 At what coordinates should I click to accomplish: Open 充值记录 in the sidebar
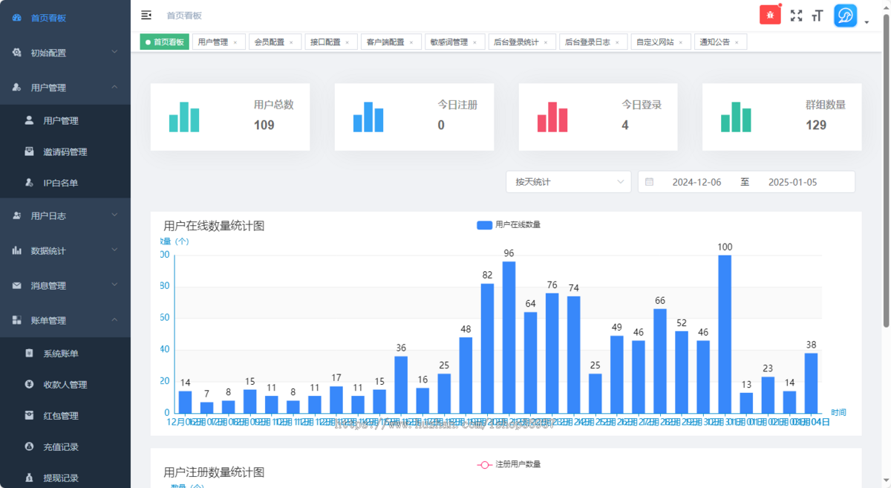pyautogui.click(x=65, y=447)
